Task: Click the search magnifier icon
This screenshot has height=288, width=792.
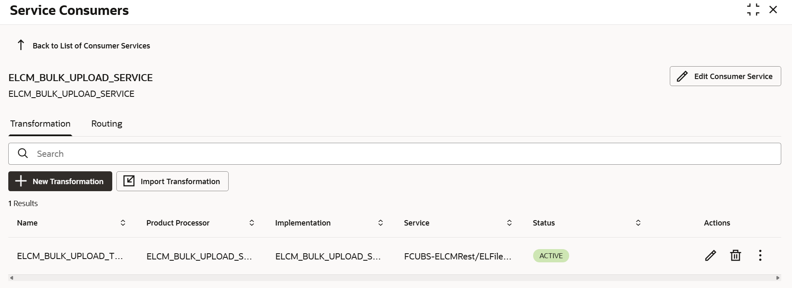Action: coord(23,154)
